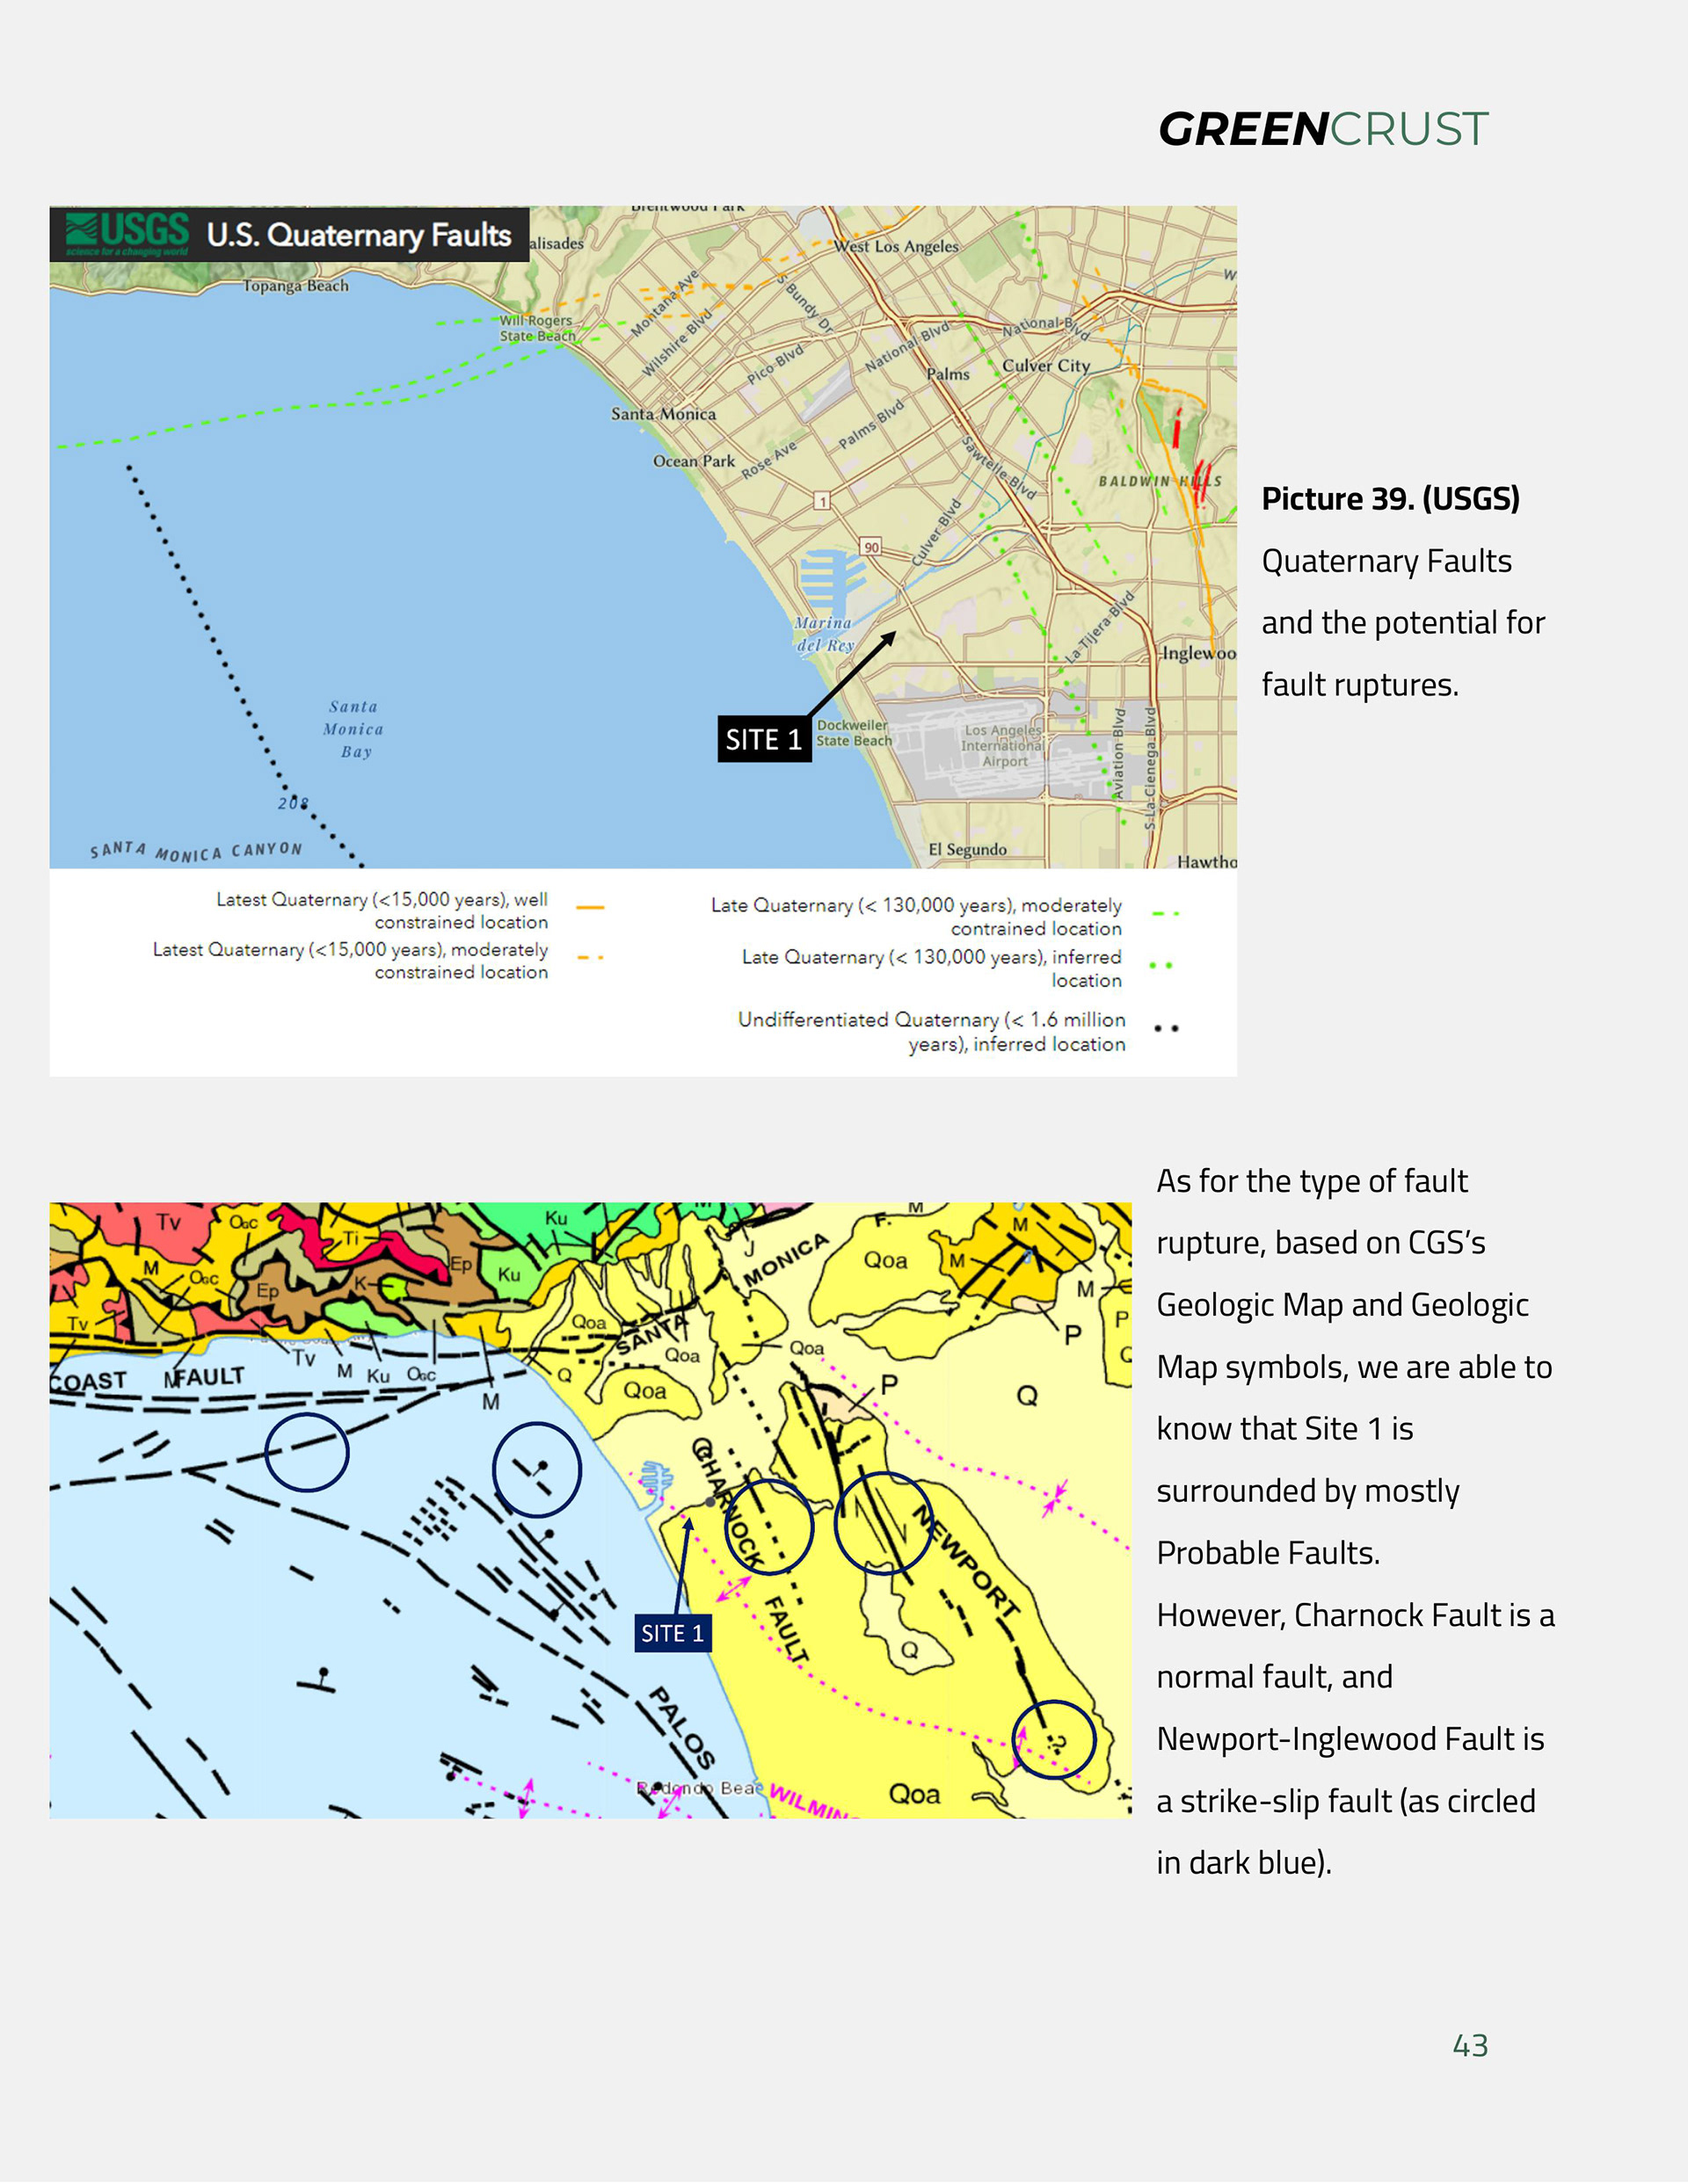Click the circled Newport fault marker
This screenshot has height=2184, width=1688.
tap(883, 1522)
